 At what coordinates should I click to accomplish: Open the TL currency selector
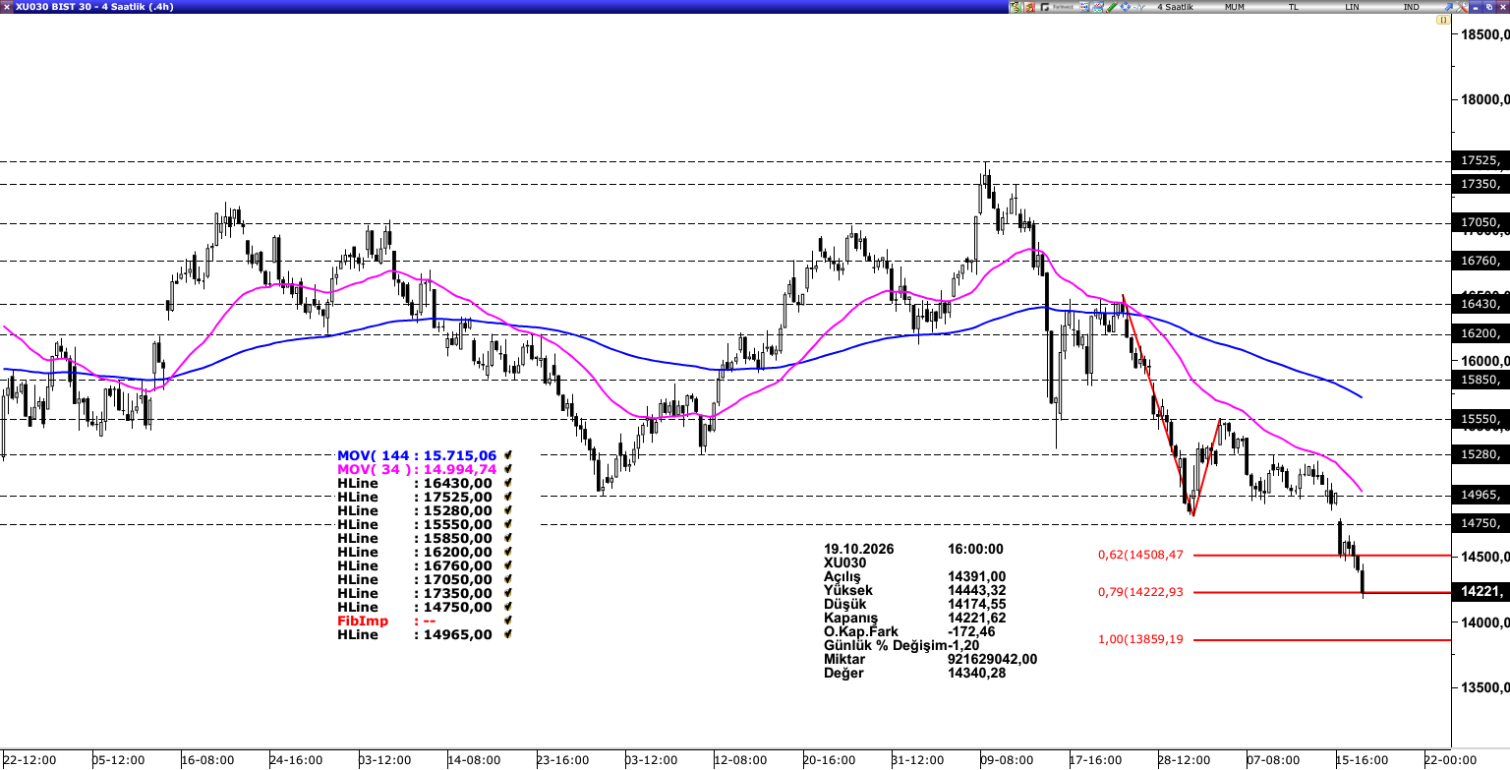click(1294, 7)
